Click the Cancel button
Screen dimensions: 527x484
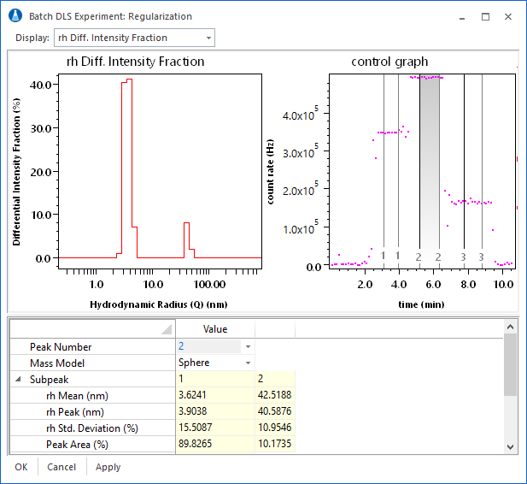coord(61,468)
